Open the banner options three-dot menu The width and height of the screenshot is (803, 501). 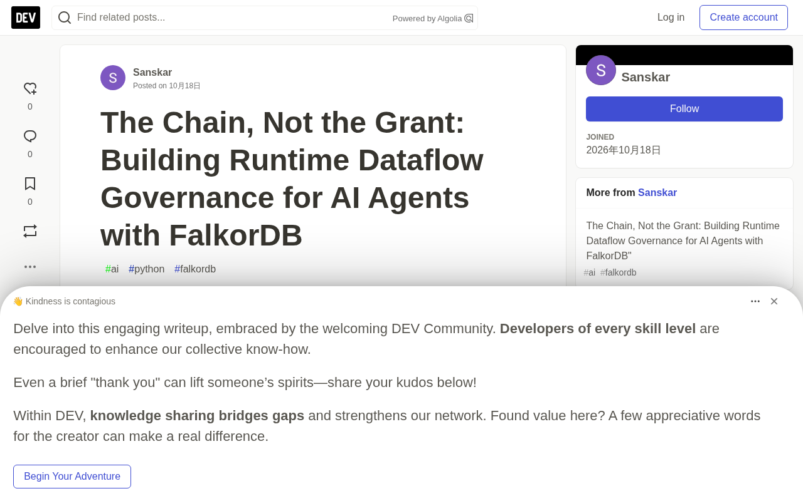755,301
